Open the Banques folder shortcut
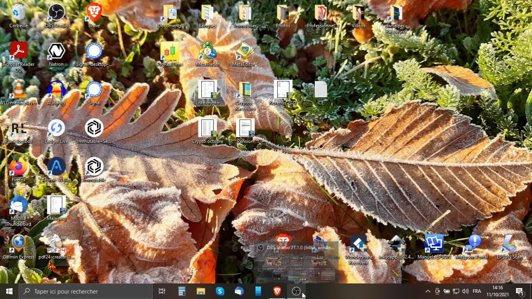The width and height of the screenshot is (532, 299). (x=207, y=16)
